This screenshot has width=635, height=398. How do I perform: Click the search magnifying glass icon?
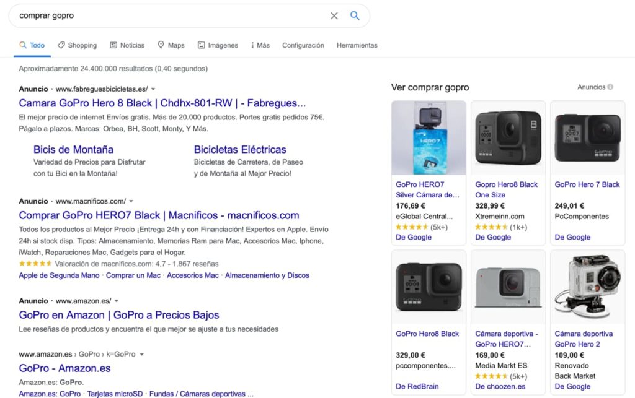point(354,15)
